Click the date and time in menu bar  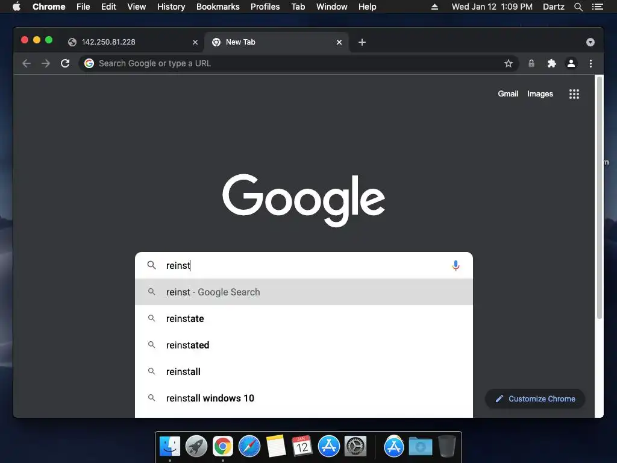click(x=492, y=7)
